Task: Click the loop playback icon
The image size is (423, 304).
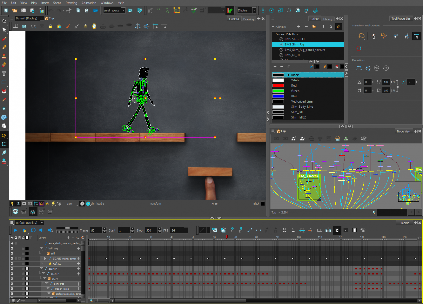Action: click(33, 230)
